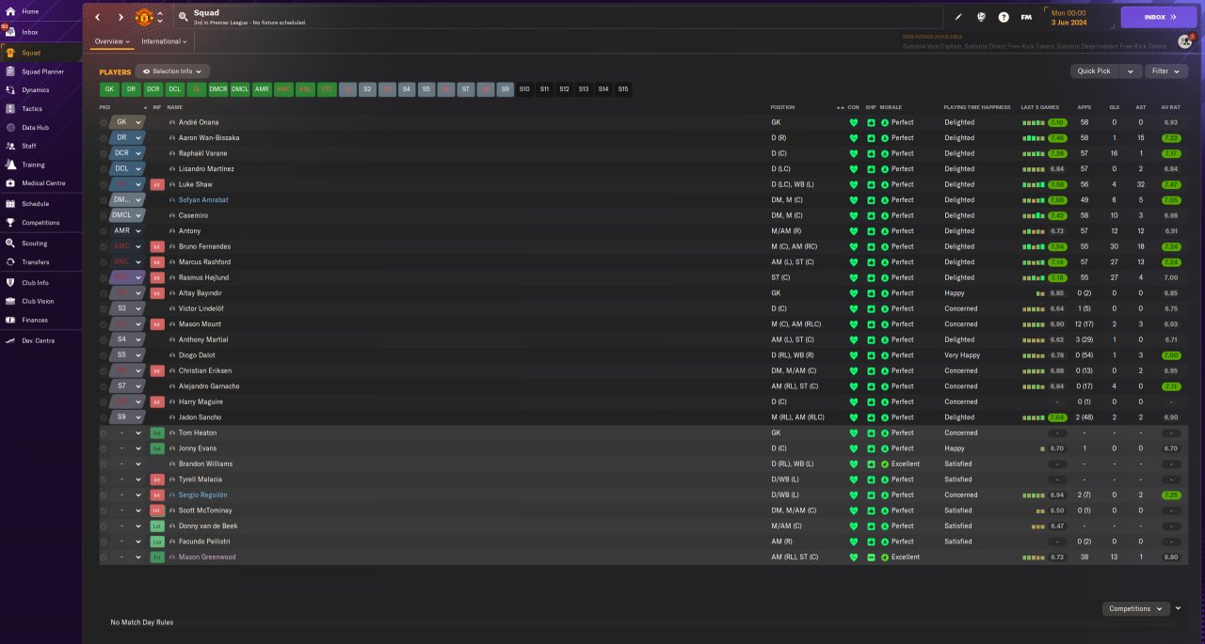Image resolution: width=1205 pixels, height=644 pixels.
Task: Open the staff advice avatar icon
Action: [1184, 41]
